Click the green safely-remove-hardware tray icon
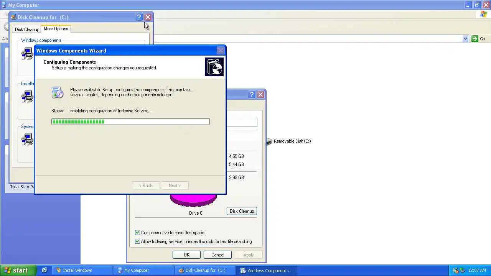 [462, 270]
